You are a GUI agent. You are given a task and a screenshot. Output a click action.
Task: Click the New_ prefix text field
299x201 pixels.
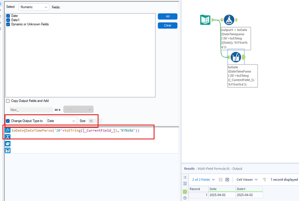(x=31, y=110)
